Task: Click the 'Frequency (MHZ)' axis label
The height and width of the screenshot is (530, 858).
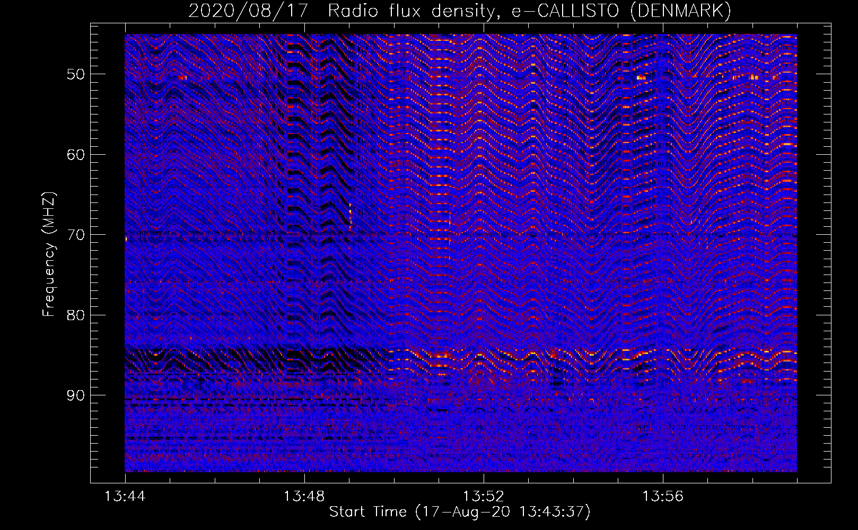Action: (x=49, y=254)
